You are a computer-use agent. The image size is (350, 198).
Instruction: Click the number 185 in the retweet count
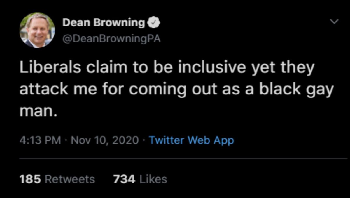point(30,179)
